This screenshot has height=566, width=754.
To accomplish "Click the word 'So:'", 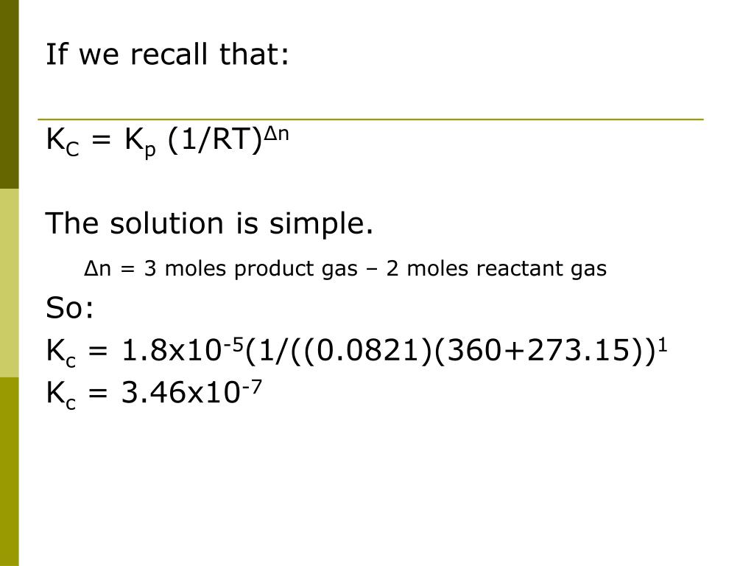I will [x=70, y=308].
